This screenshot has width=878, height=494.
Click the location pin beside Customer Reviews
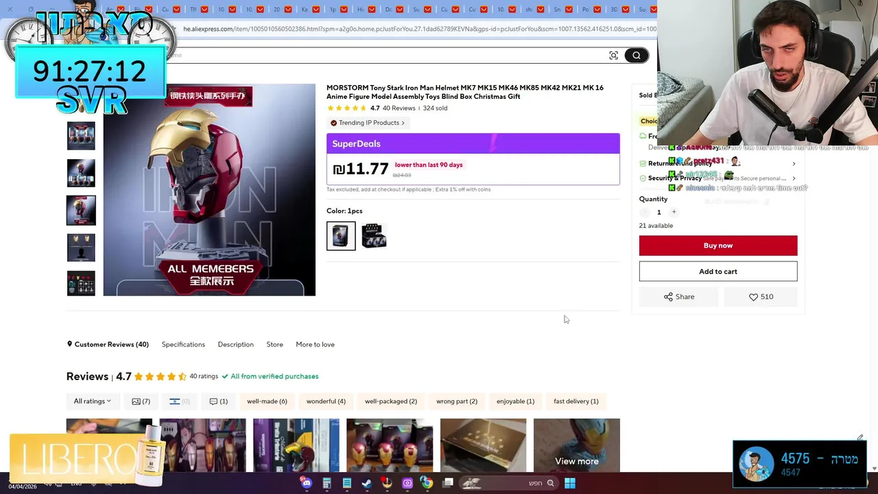[x=69, y=344]
